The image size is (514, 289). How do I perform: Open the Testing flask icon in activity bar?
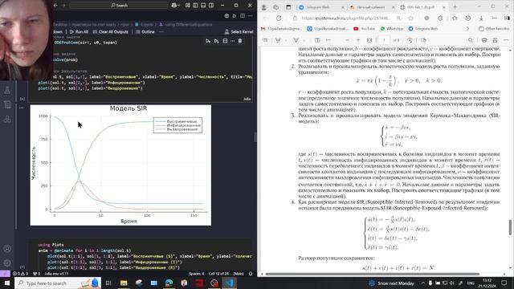click(x=7, y=90)
